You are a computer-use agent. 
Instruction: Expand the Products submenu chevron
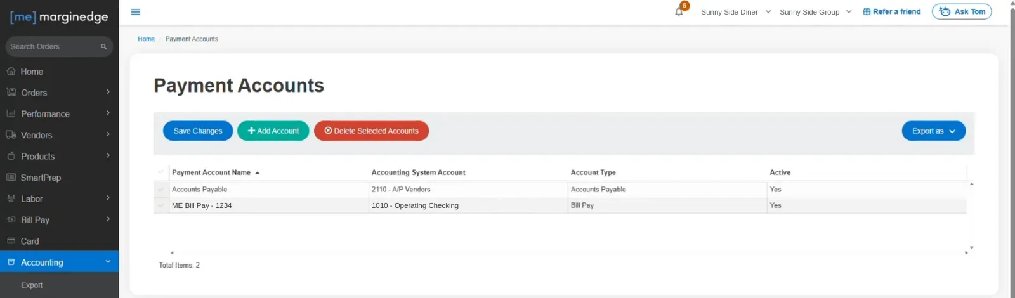108,155
